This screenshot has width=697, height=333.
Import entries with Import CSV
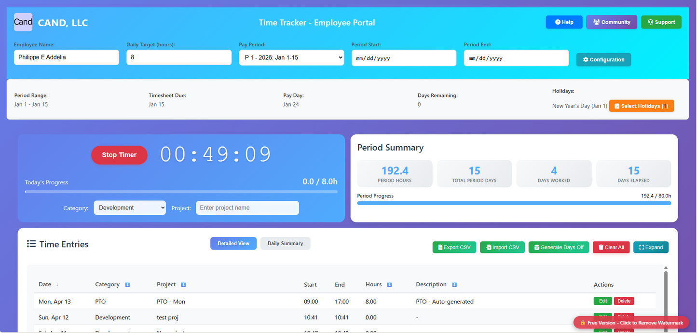[503, 247]
